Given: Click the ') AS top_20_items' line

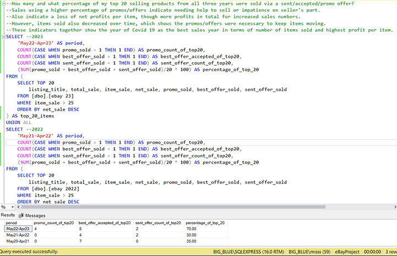Looking at the screenshot, I should point(30,116).
